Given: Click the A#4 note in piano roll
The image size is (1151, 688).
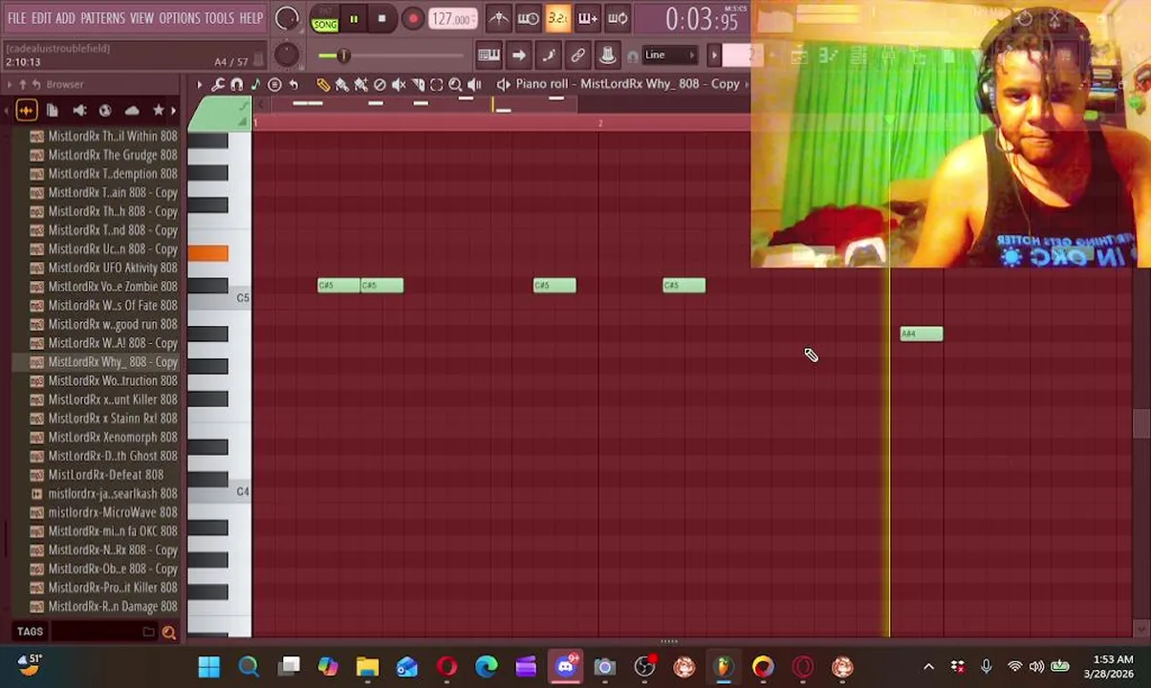Looking at the screenshot, I should pyautogui.click(x=922, y=333).
